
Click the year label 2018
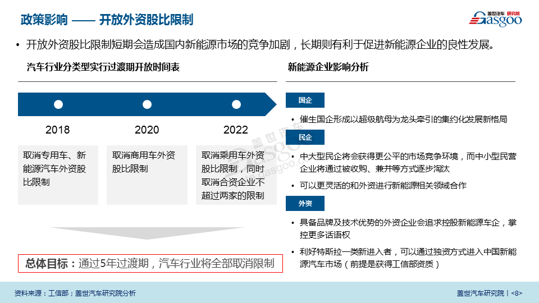tap(57, 130)
